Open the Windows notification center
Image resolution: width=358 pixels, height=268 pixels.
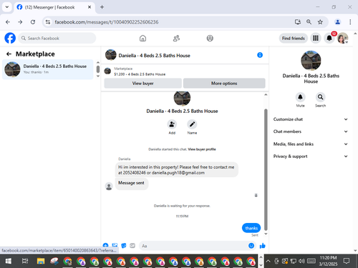(x=347, y=261)
